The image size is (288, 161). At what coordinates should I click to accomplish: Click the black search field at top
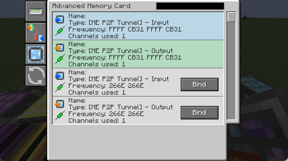pyautogui.click(x=190, y=6)
